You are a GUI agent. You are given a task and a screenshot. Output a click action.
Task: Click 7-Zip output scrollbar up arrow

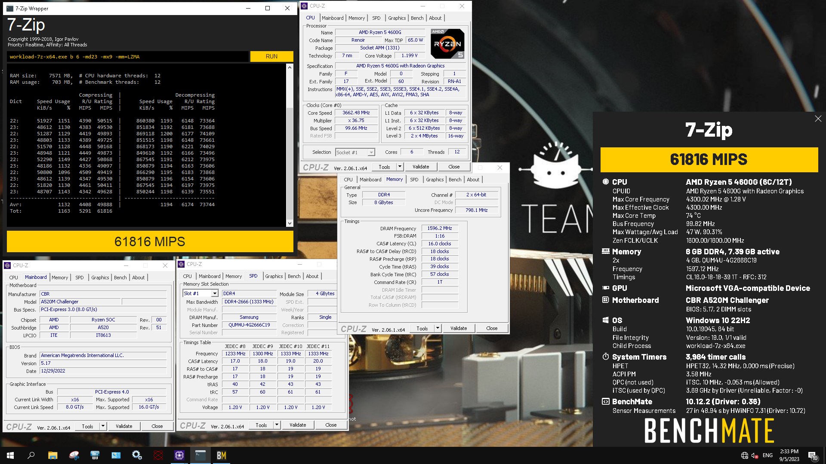pyautogui.click(x=290, y=67)
